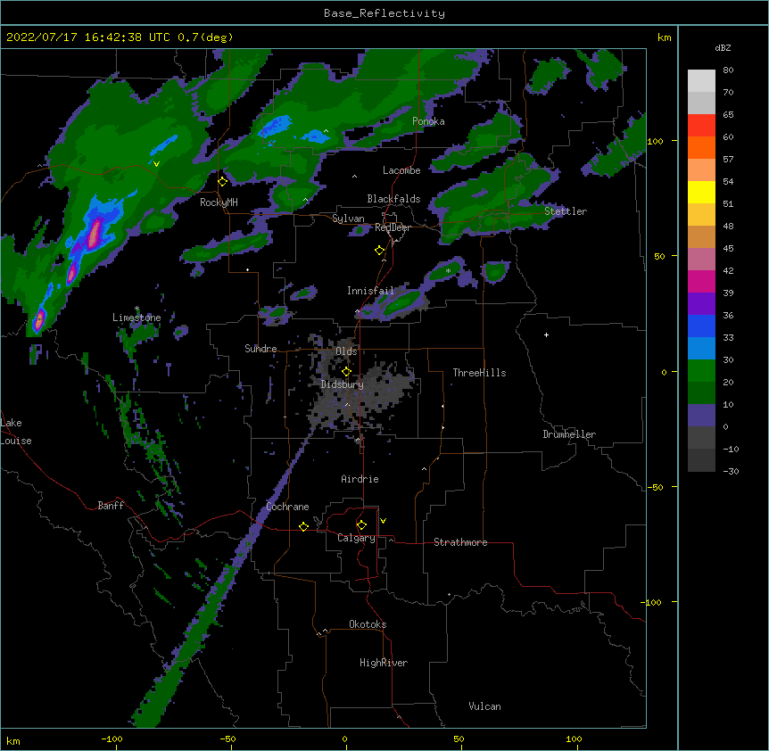
Task: Click the yellow diamond marker above Calgary label
Action: point(361,525)
